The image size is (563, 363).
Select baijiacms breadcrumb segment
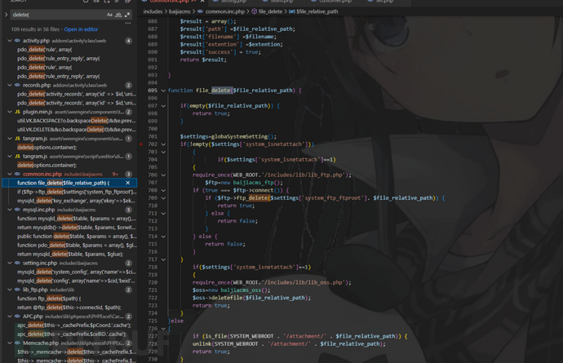(x=180, y=11)
